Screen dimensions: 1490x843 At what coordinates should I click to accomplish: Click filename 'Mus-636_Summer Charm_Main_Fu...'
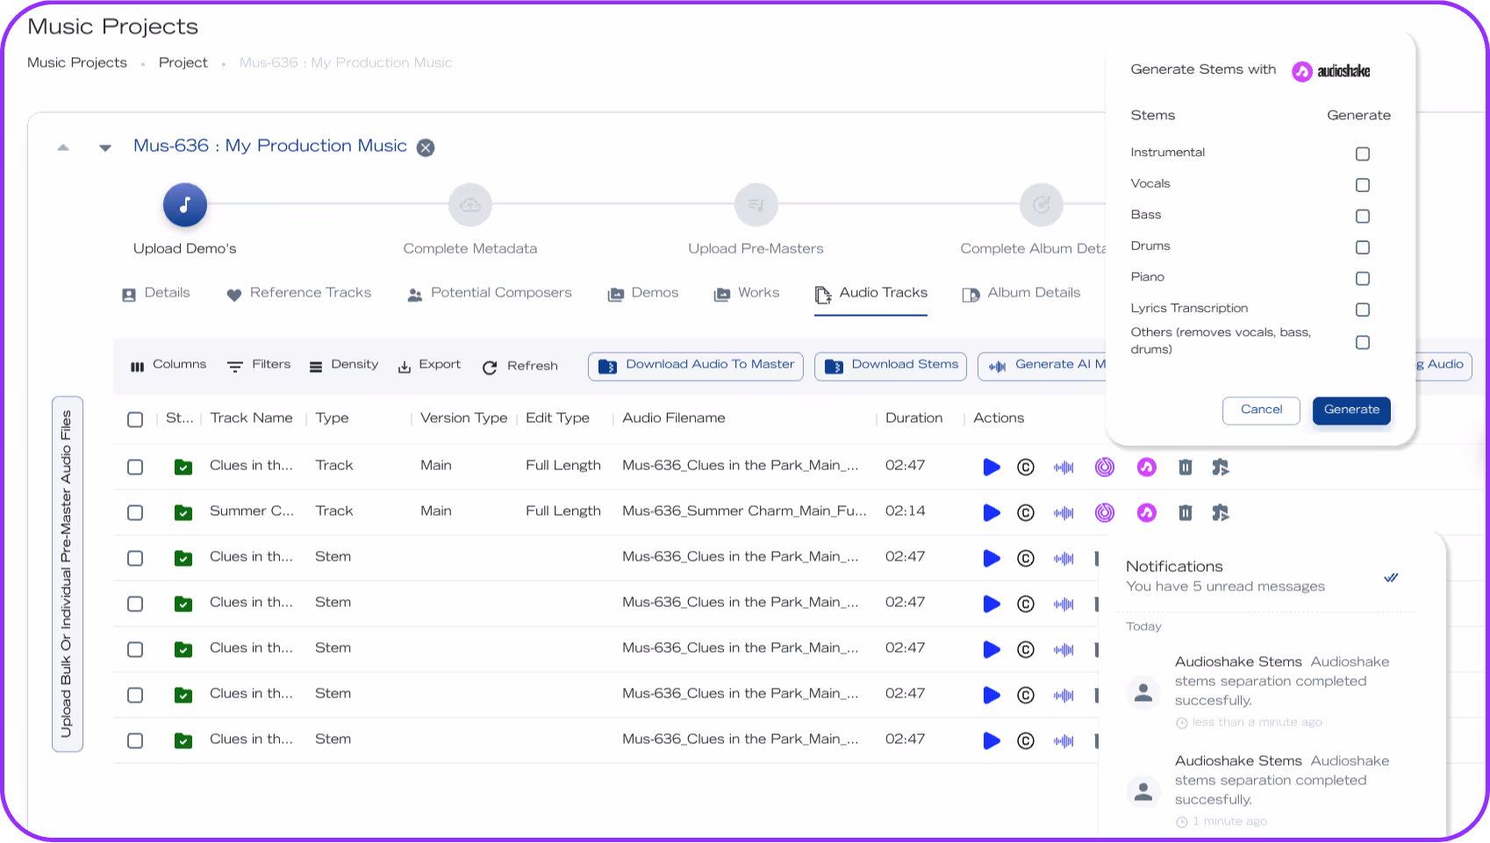744,511
